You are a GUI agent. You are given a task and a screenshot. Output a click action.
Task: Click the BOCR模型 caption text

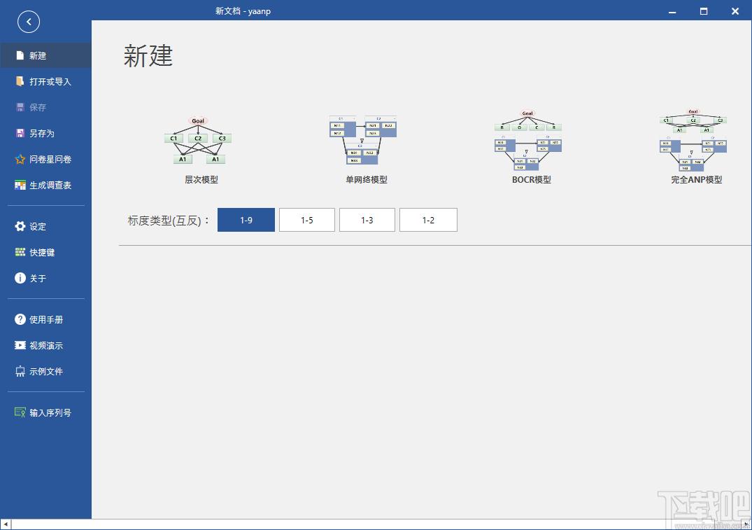pyautogui.click(x=532, y=179)
